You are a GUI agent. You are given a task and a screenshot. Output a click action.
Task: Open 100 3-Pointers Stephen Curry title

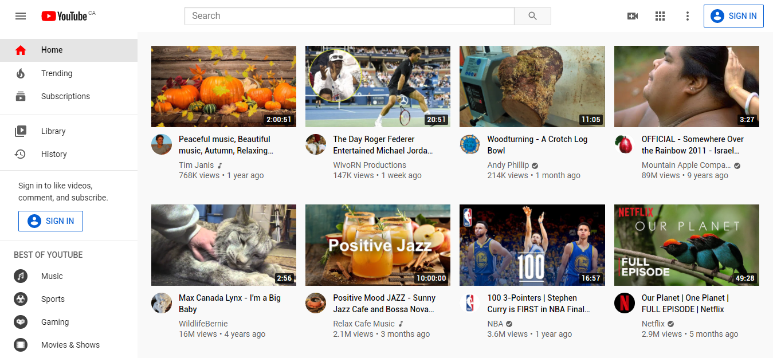(x=539, y=304)
